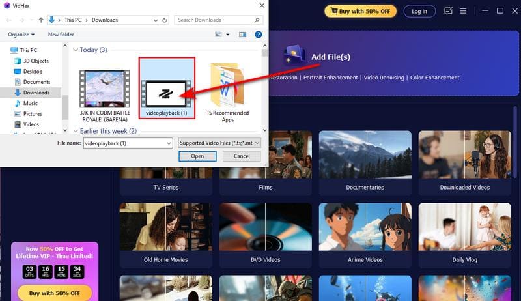521x301 pixels.
Task: Click the help question mark icon in the dialog
Action: tap(259, 34)
